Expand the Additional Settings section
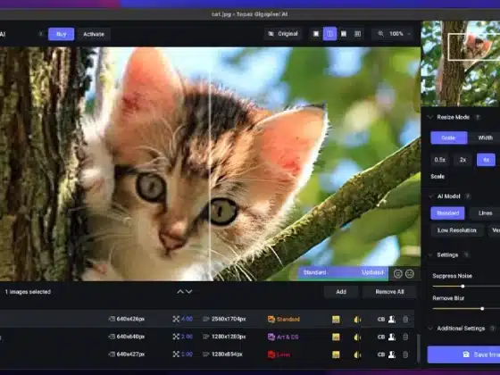Viewport: 500px width, 375px height. (x=430, y=329)
